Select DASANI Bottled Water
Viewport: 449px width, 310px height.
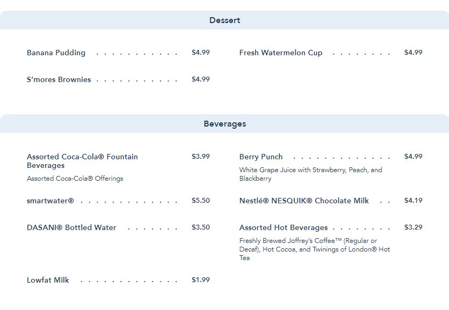tap(71, 227)
